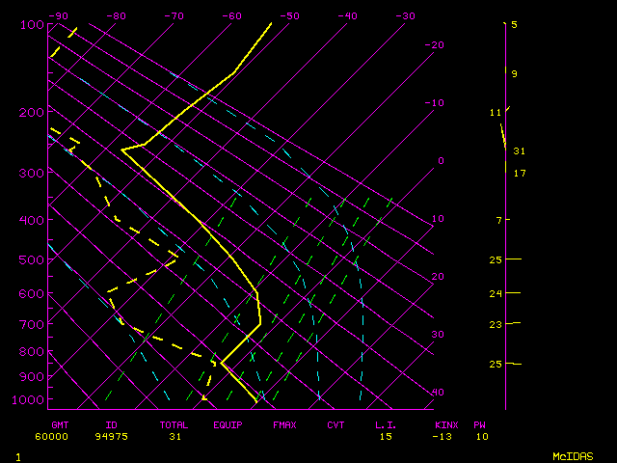Click station ID value 94975
Image resolution: width=617 pixels, height=463 pixels.
(x=118, y=437)
